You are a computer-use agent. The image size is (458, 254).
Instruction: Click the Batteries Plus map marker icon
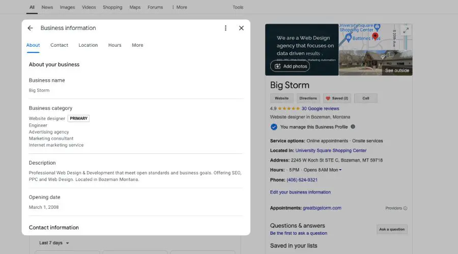coord(348,38)
